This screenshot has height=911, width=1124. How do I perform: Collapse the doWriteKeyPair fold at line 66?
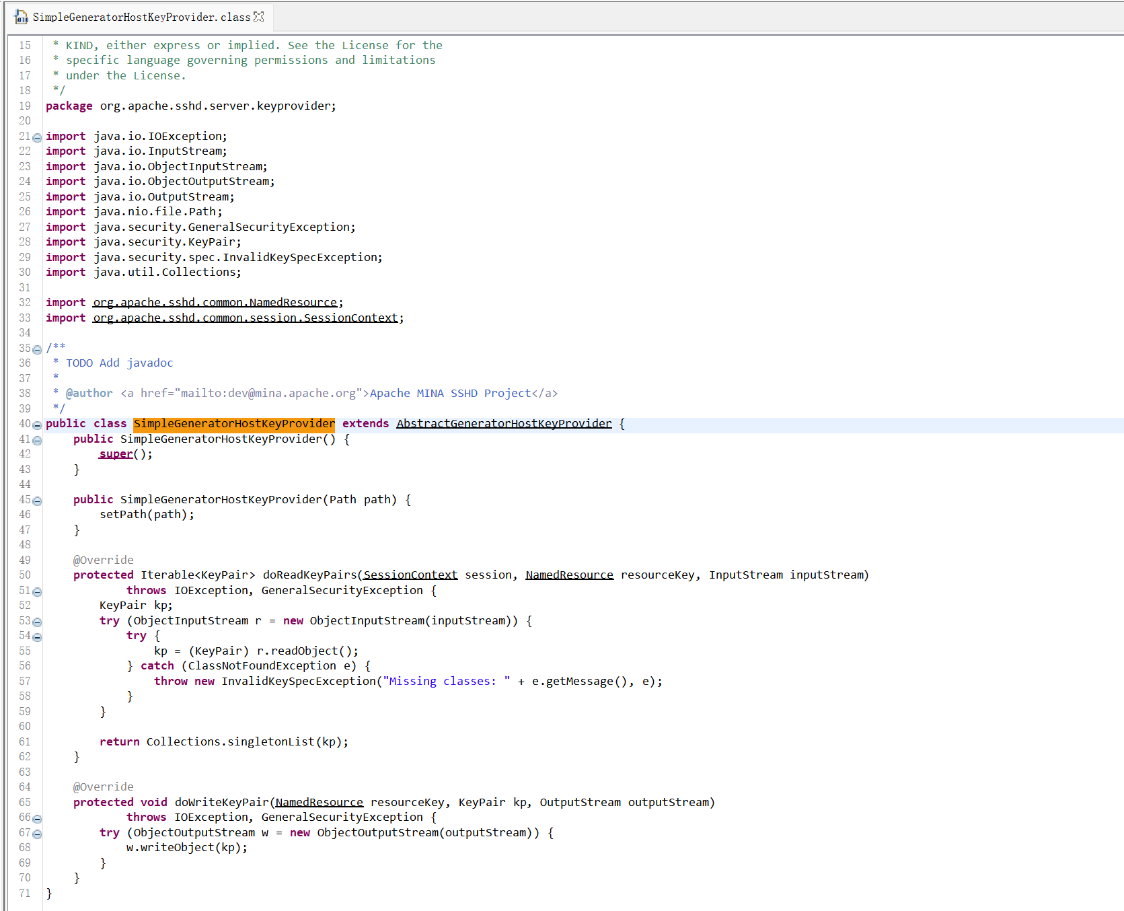coord(37,818)
